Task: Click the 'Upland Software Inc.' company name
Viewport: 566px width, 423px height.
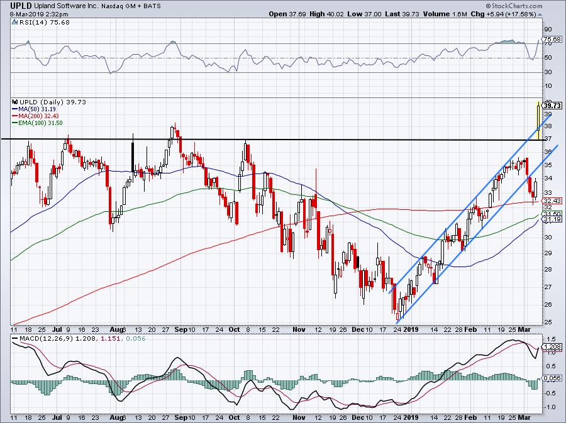Action: (x=65, y=6)
